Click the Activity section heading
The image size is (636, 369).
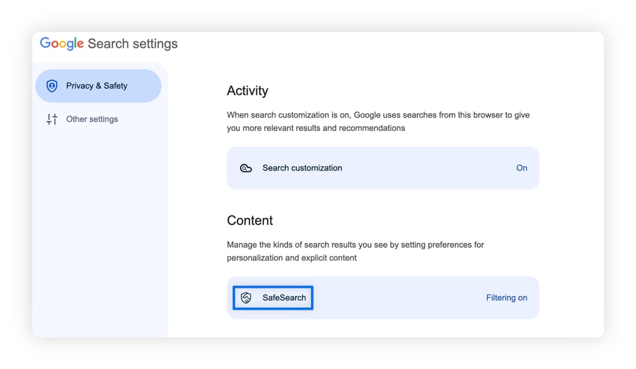click(247, 90)
